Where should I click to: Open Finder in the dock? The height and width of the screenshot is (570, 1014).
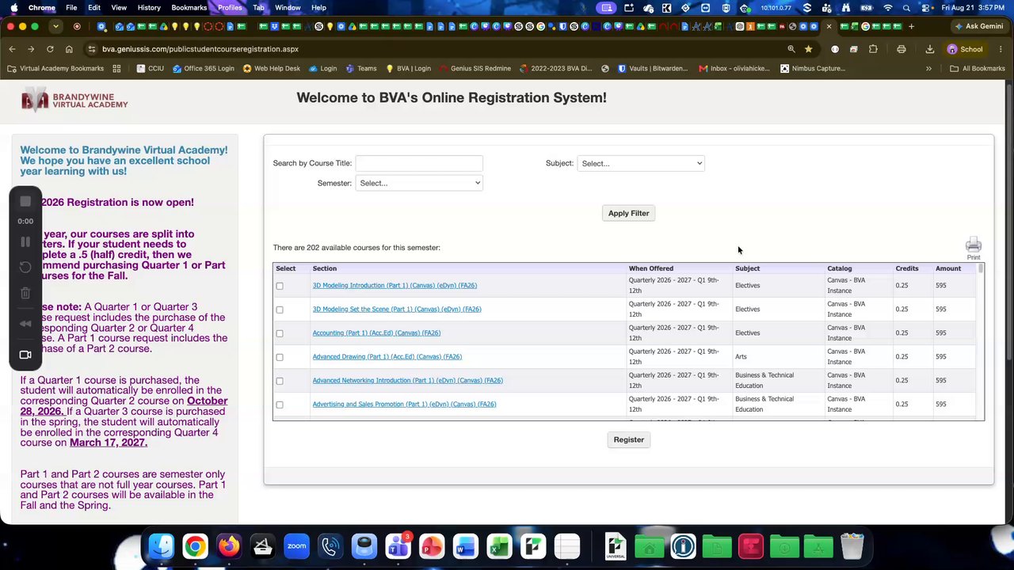[x=162, y=546]
